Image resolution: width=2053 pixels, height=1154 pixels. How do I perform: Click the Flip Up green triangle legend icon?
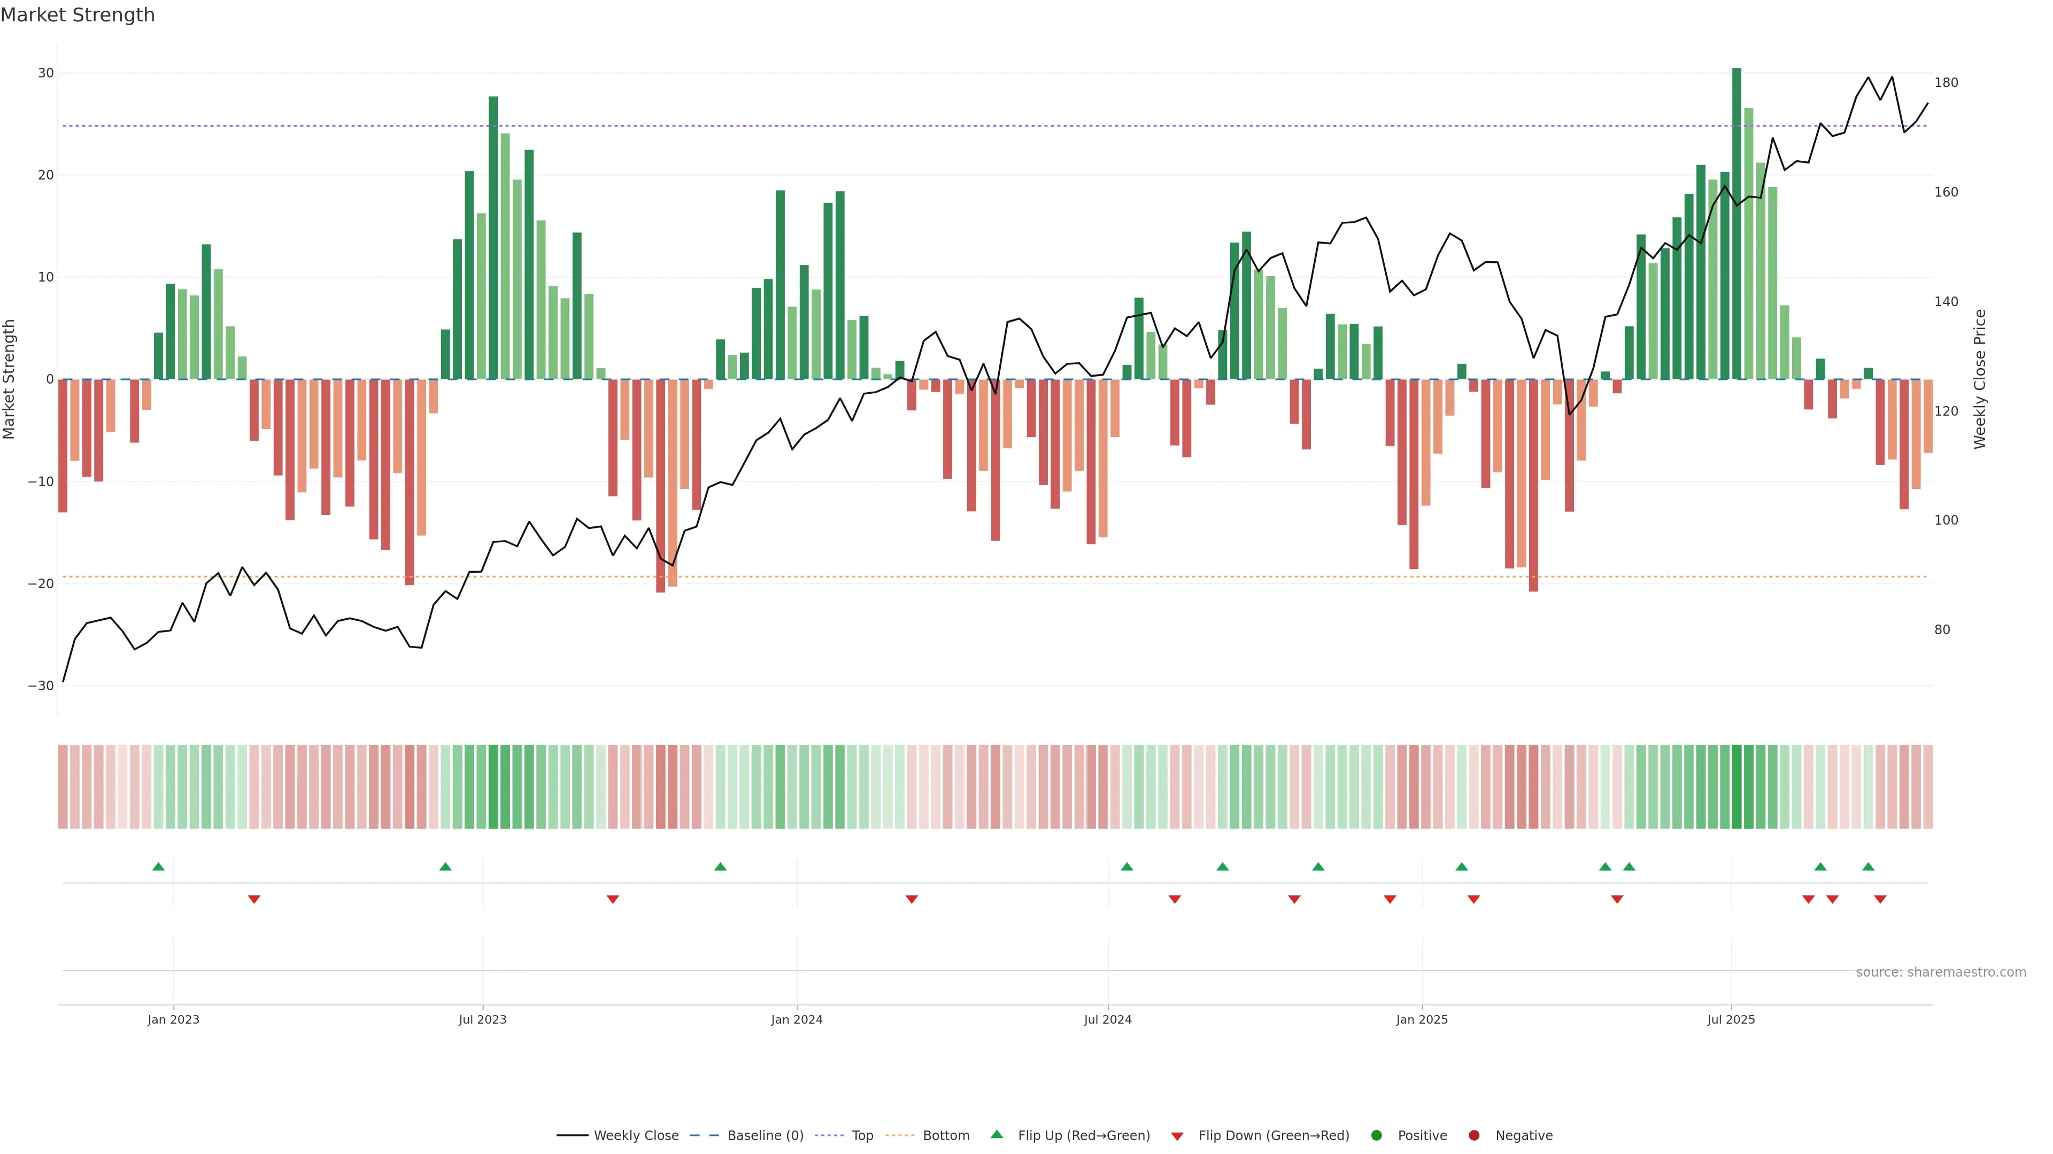[996, 1134]
